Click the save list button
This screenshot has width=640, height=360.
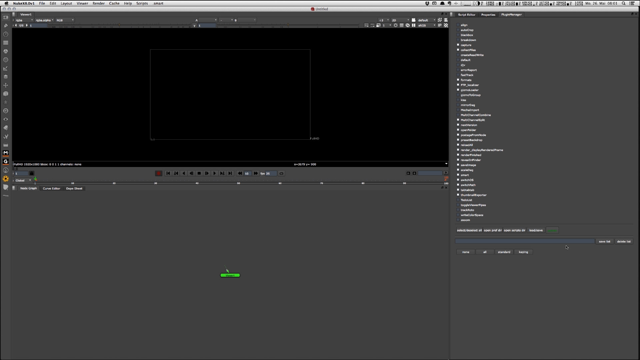click(604, 242)
